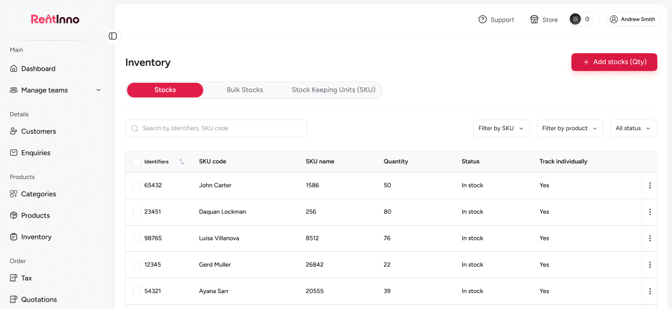This screenshot has height=309, width=672.
Task: Switch to dark mode moon icon
Action: tap(587, 19)
